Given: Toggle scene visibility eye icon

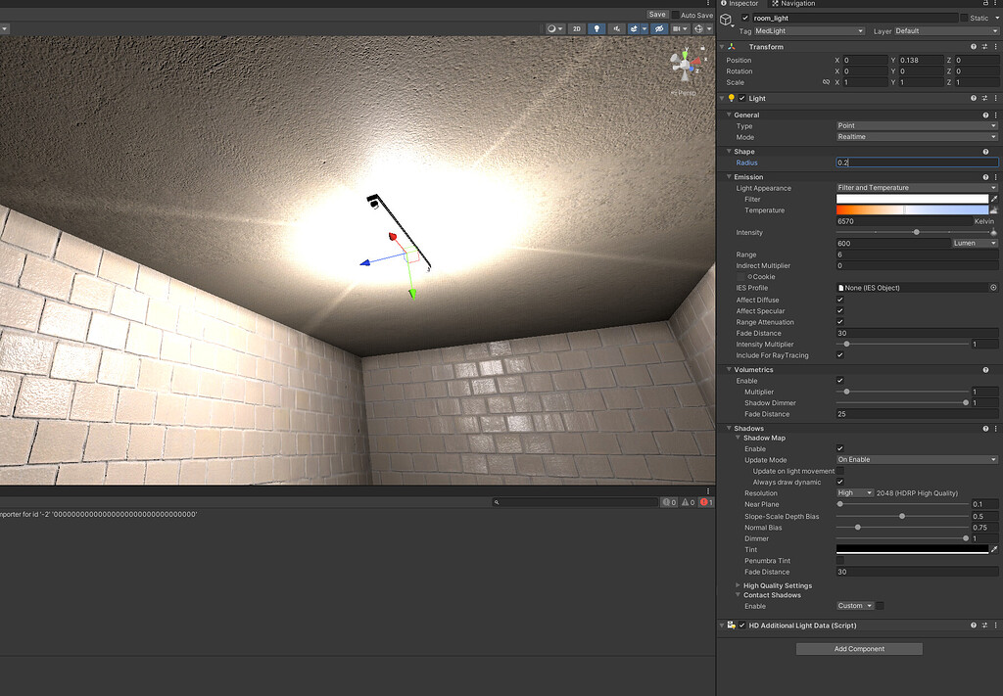Looking at the screenshot, I should (659, 28).
